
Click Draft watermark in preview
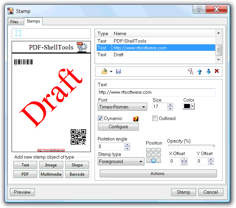coord(51,98)
